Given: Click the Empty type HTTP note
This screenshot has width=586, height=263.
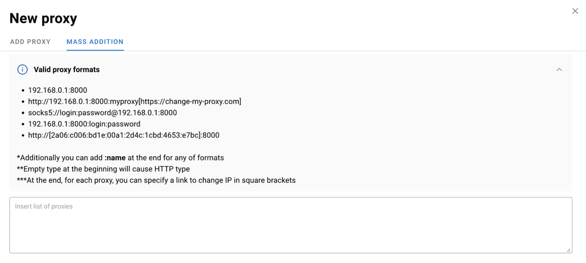Looking at the screenshot, I should click(x=103, y=169).
